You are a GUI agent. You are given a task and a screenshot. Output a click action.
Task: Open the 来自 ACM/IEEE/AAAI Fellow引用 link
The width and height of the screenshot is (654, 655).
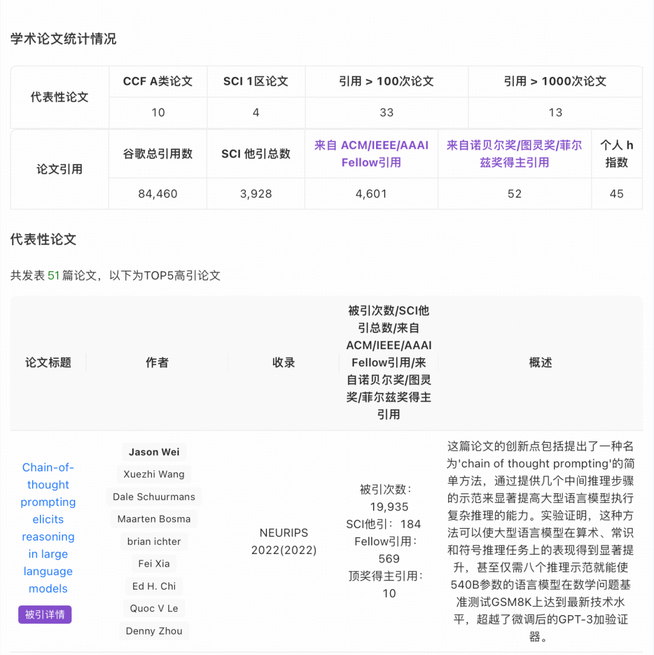coord(371,154)
